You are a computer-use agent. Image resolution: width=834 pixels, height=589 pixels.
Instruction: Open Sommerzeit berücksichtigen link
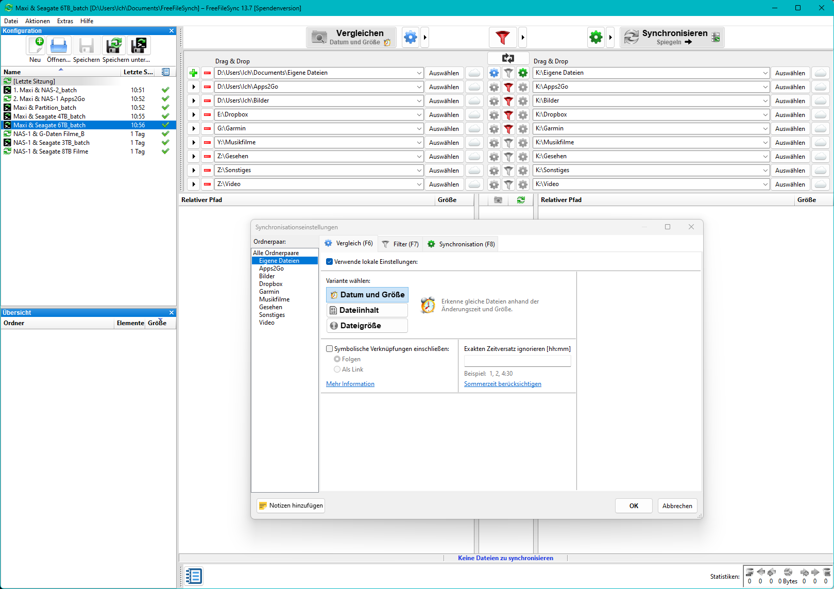coord(503,384)
